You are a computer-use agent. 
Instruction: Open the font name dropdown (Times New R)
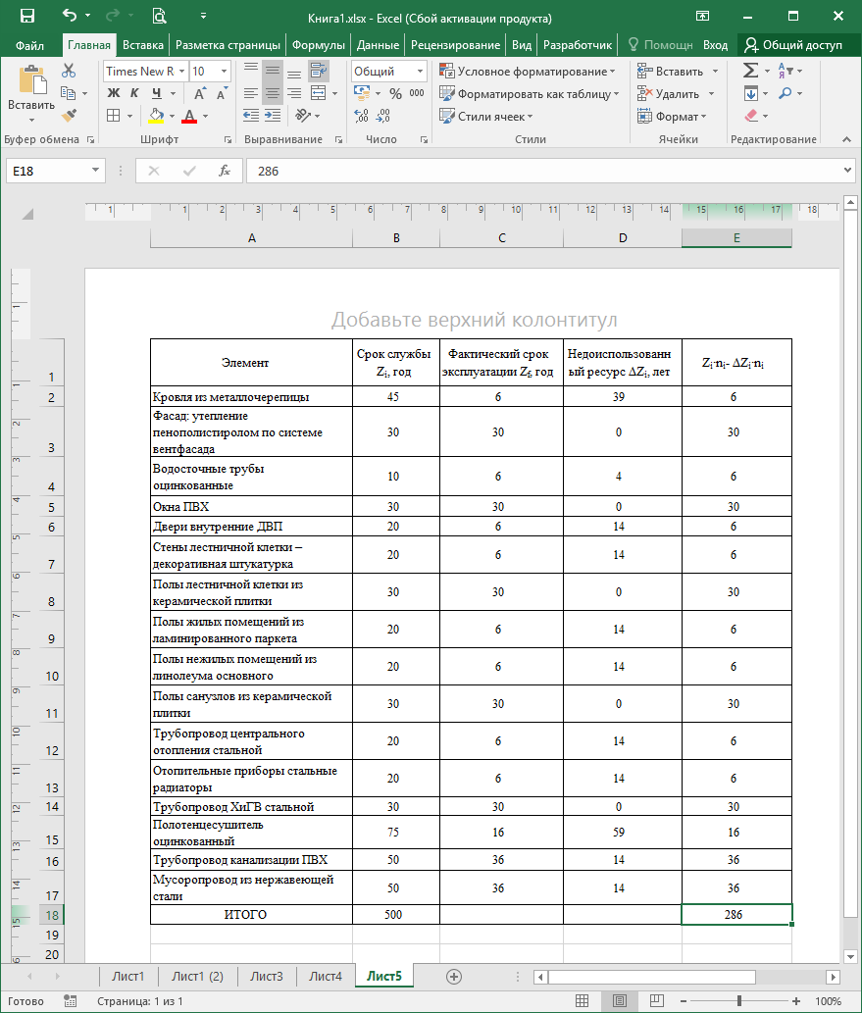(182, 71)
